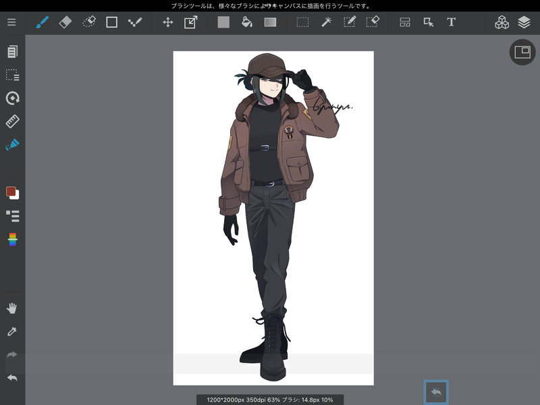The width and height of the screenshot is (540, 405).
Task: Select the Text tool
Action: (x=451, y=22)
